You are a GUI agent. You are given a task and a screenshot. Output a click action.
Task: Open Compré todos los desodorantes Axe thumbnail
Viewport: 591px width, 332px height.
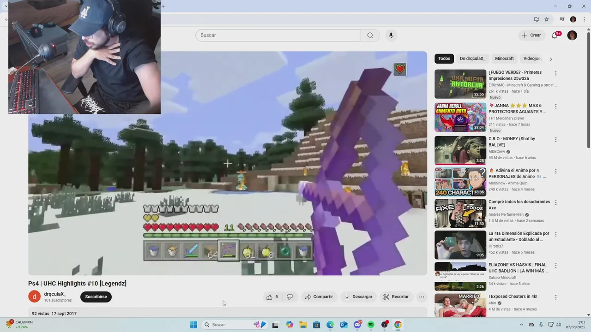460,213
